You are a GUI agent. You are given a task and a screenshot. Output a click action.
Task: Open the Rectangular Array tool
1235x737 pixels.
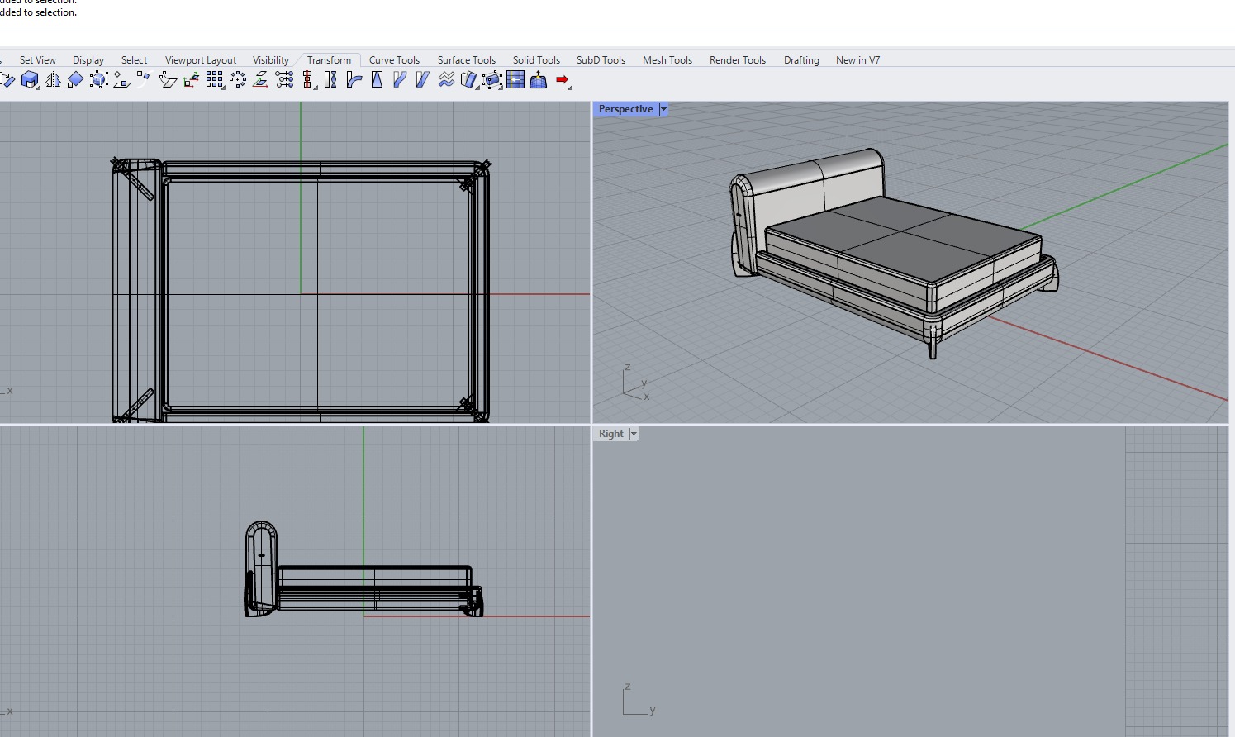tap(215, 80)
